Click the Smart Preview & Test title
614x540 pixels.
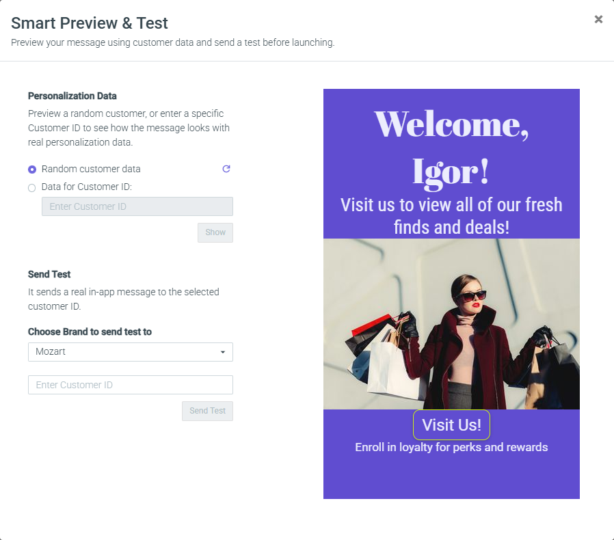point(90,23)
